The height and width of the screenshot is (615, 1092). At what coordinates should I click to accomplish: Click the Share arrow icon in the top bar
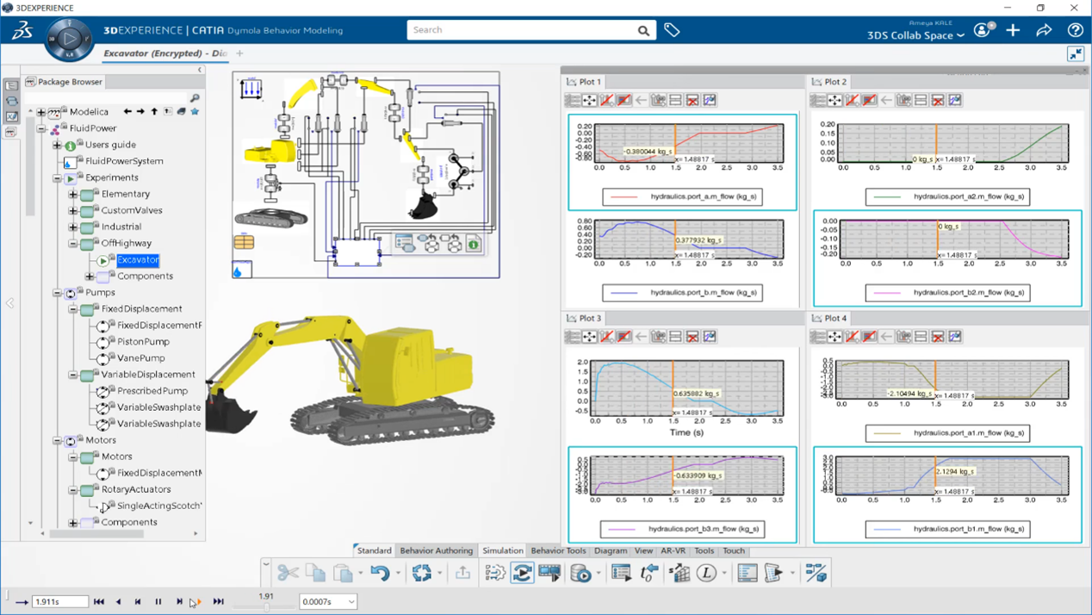coord(1044,30)
